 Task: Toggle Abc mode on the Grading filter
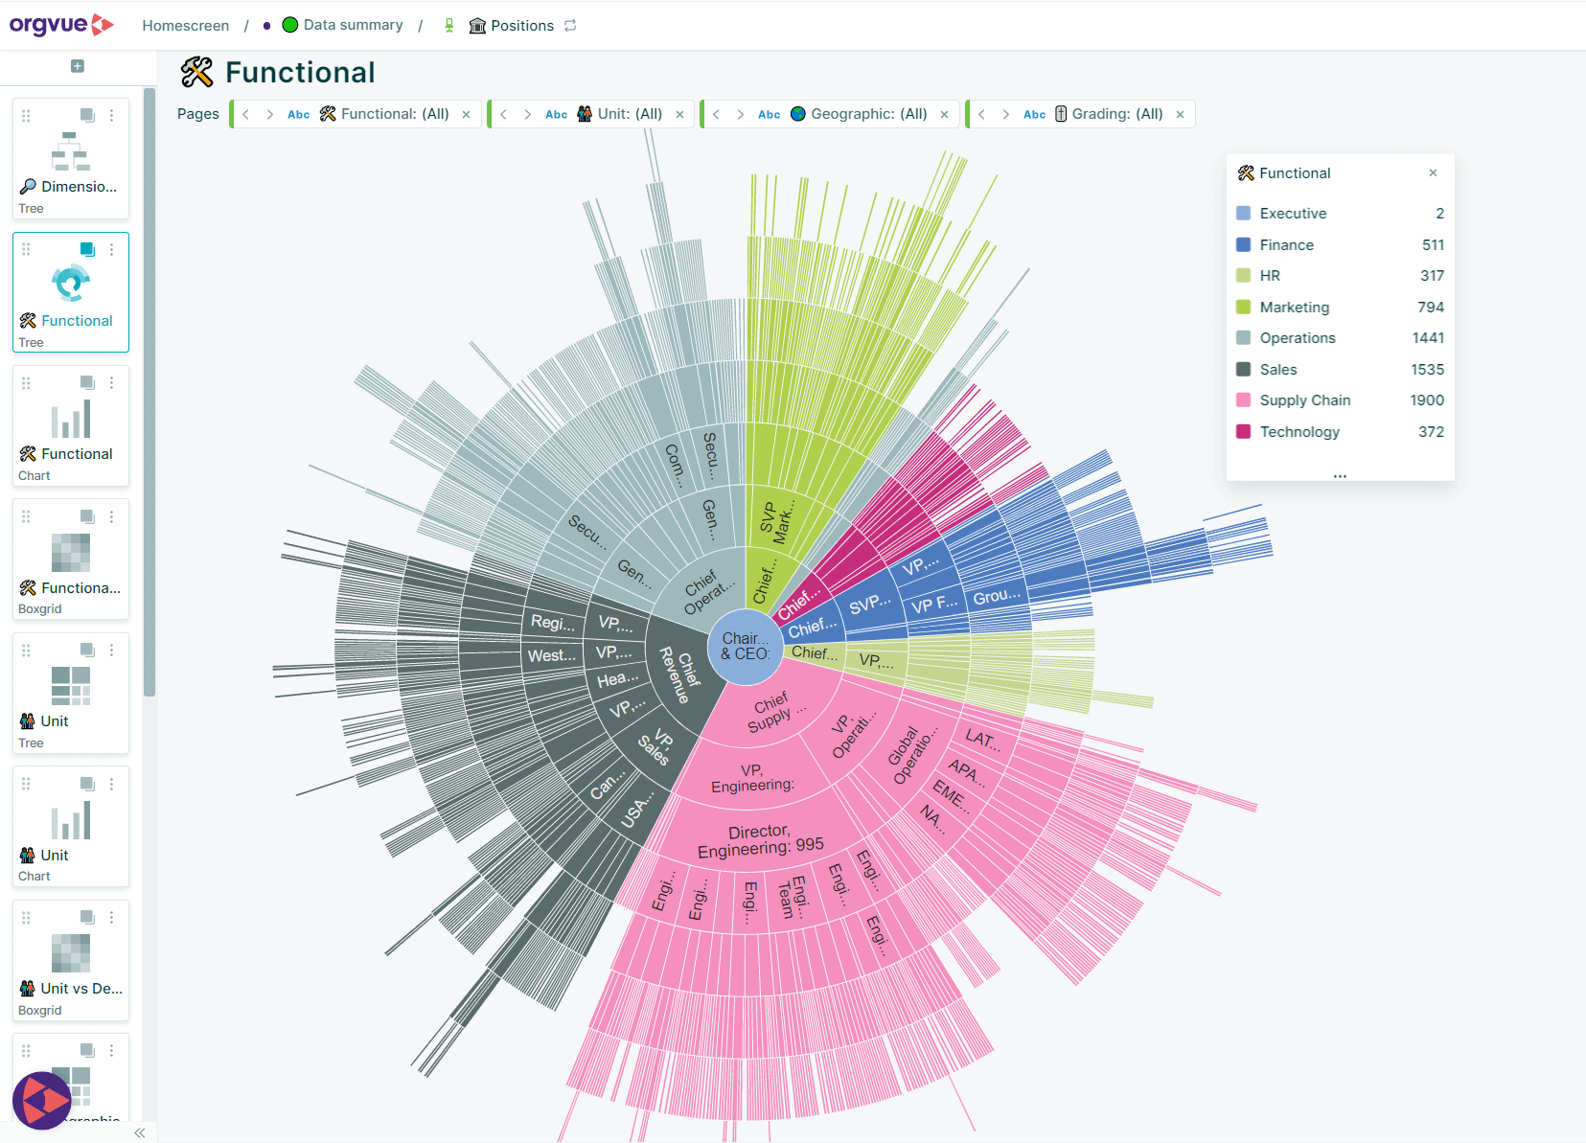tap(1035, 114)
